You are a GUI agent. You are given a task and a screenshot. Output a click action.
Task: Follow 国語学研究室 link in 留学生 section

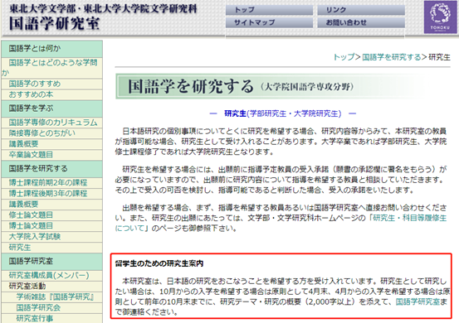tap(417, 302)
